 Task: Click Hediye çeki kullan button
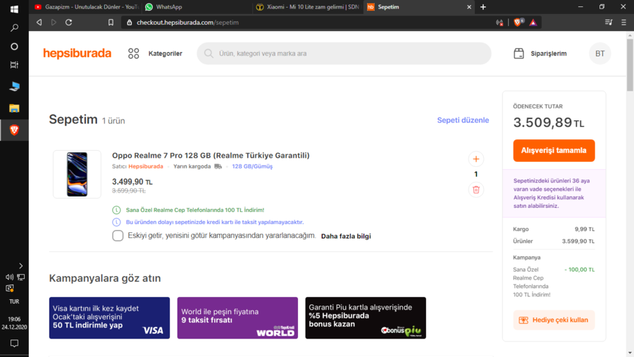(x=554, y=320)
